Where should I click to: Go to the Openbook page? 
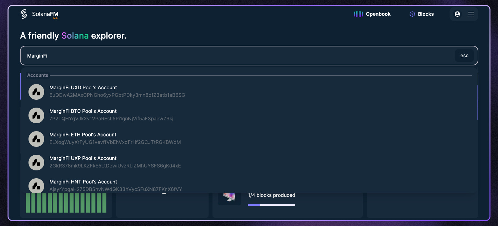point(372,14)
